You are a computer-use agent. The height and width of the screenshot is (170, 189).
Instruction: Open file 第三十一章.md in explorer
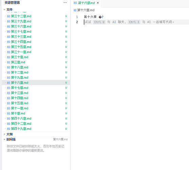tap(36, 52)
